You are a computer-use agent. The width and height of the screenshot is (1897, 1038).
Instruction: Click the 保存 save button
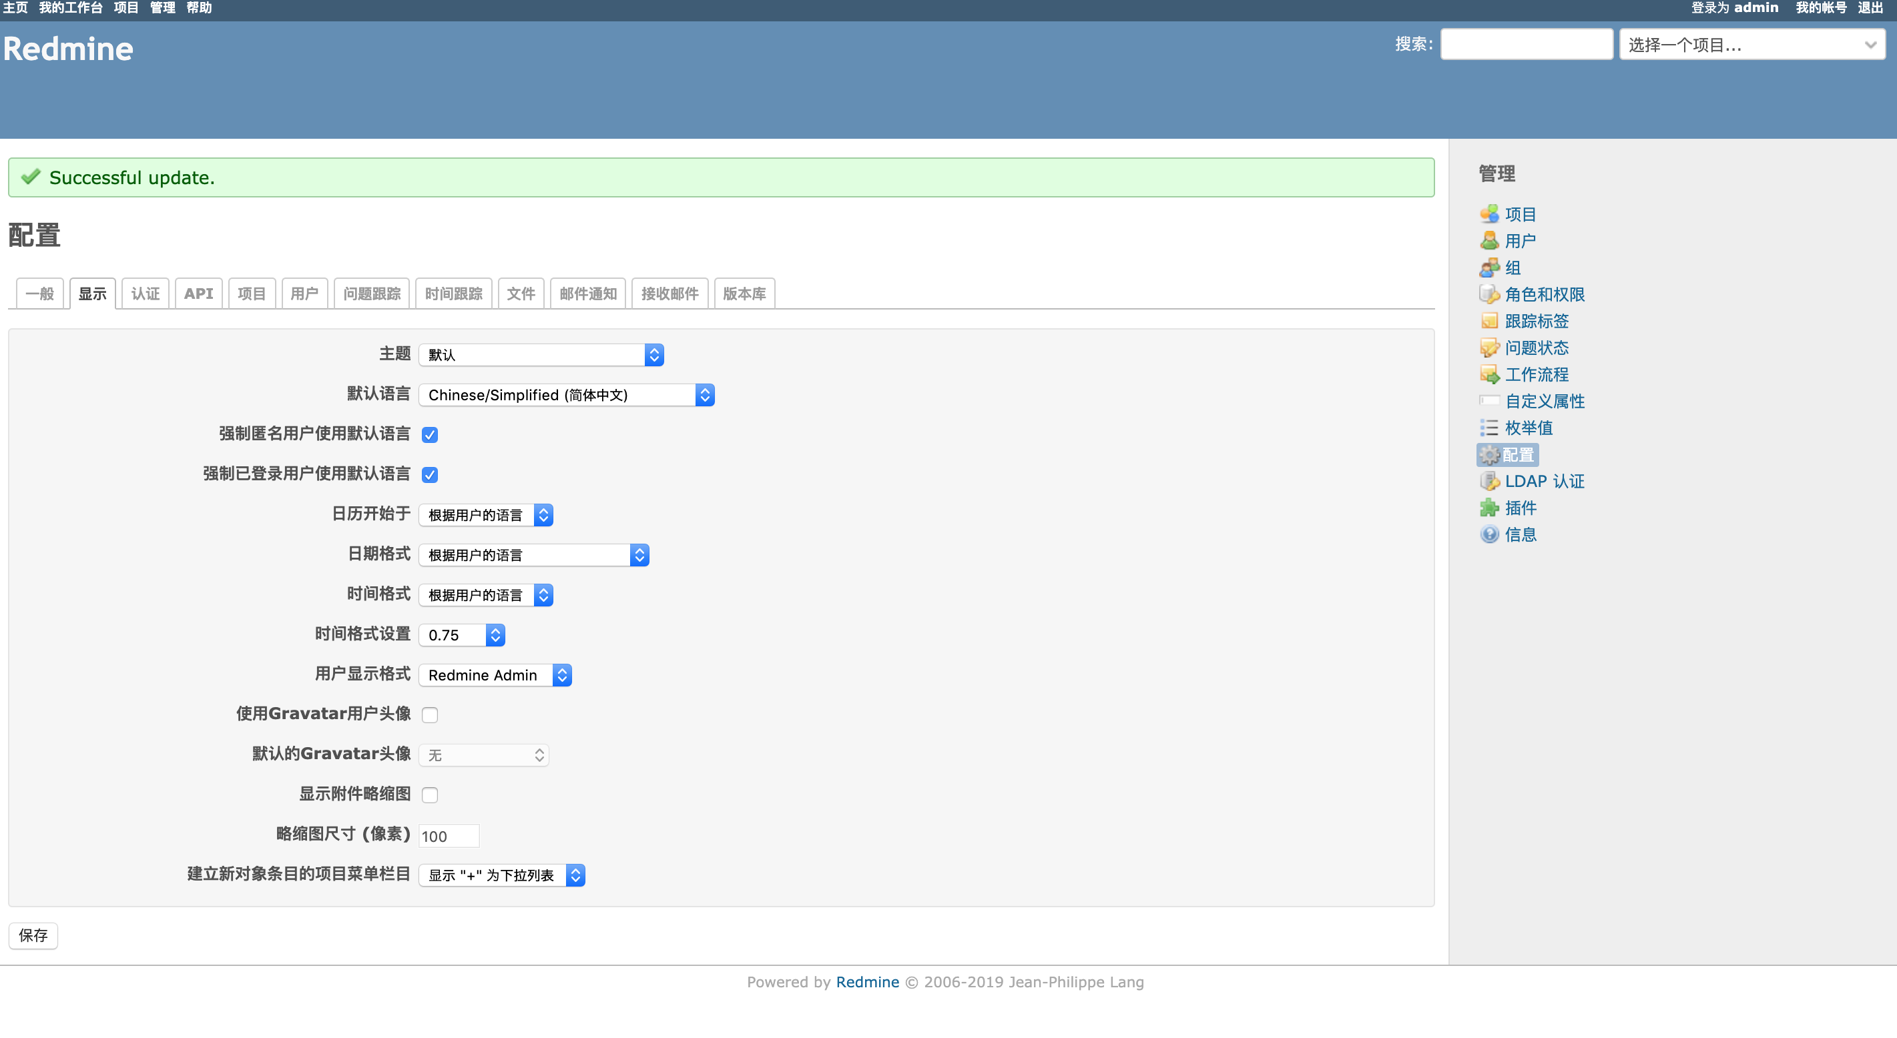[33, 935]
